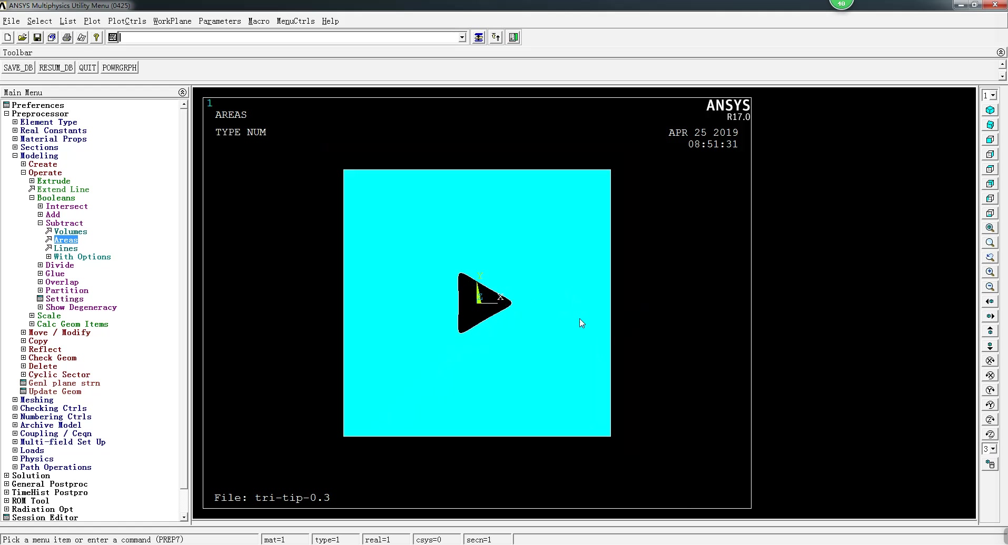
Task: Click the POWRGRPH toolbar button
Action: click(120, 68)
